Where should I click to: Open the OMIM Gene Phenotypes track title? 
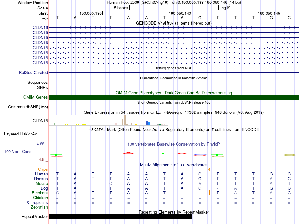[x=174, y=93]
